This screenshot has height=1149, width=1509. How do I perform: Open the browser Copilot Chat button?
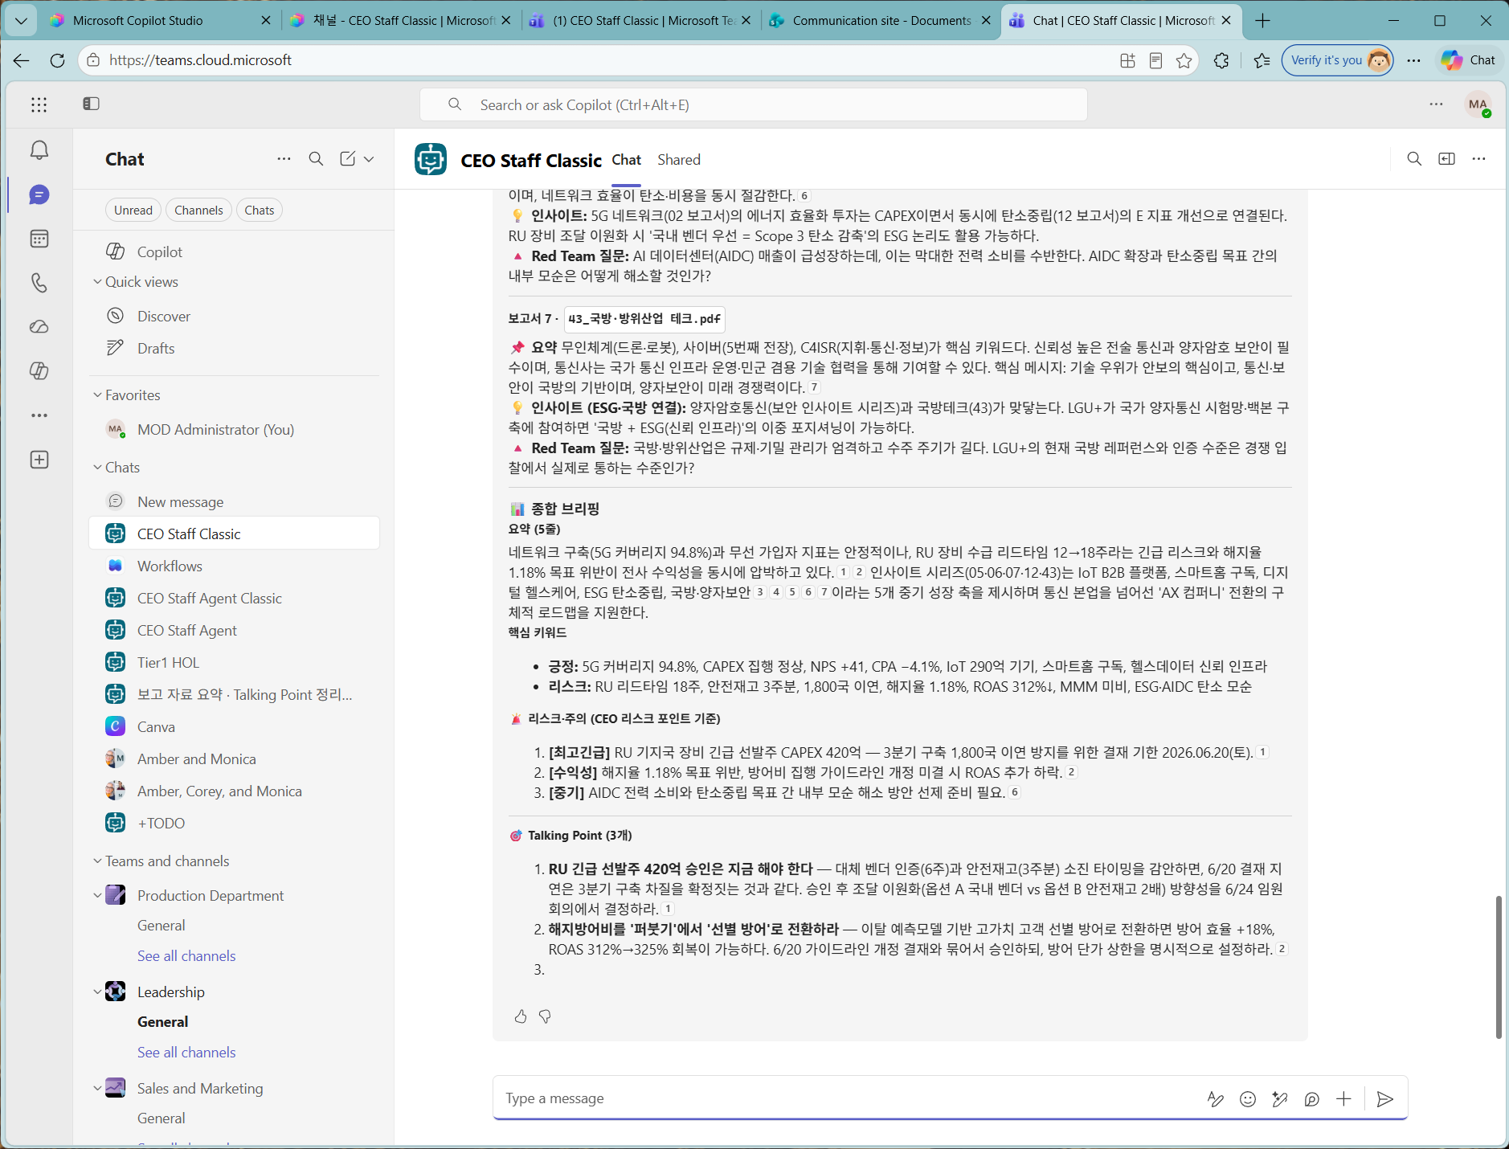click(x=1469, y=60)
